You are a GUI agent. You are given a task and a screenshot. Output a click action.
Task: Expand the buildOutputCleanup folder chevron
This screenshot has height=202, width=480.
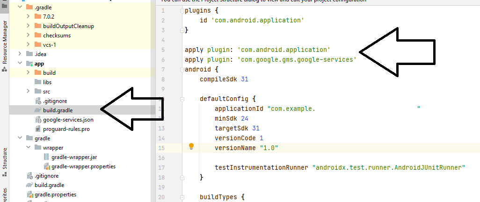coord(28,26)
